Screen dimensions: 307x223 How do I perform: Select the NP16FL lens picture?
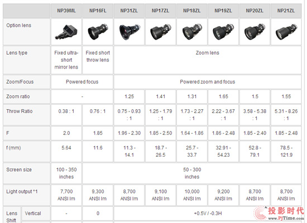(x=98, y=32)
